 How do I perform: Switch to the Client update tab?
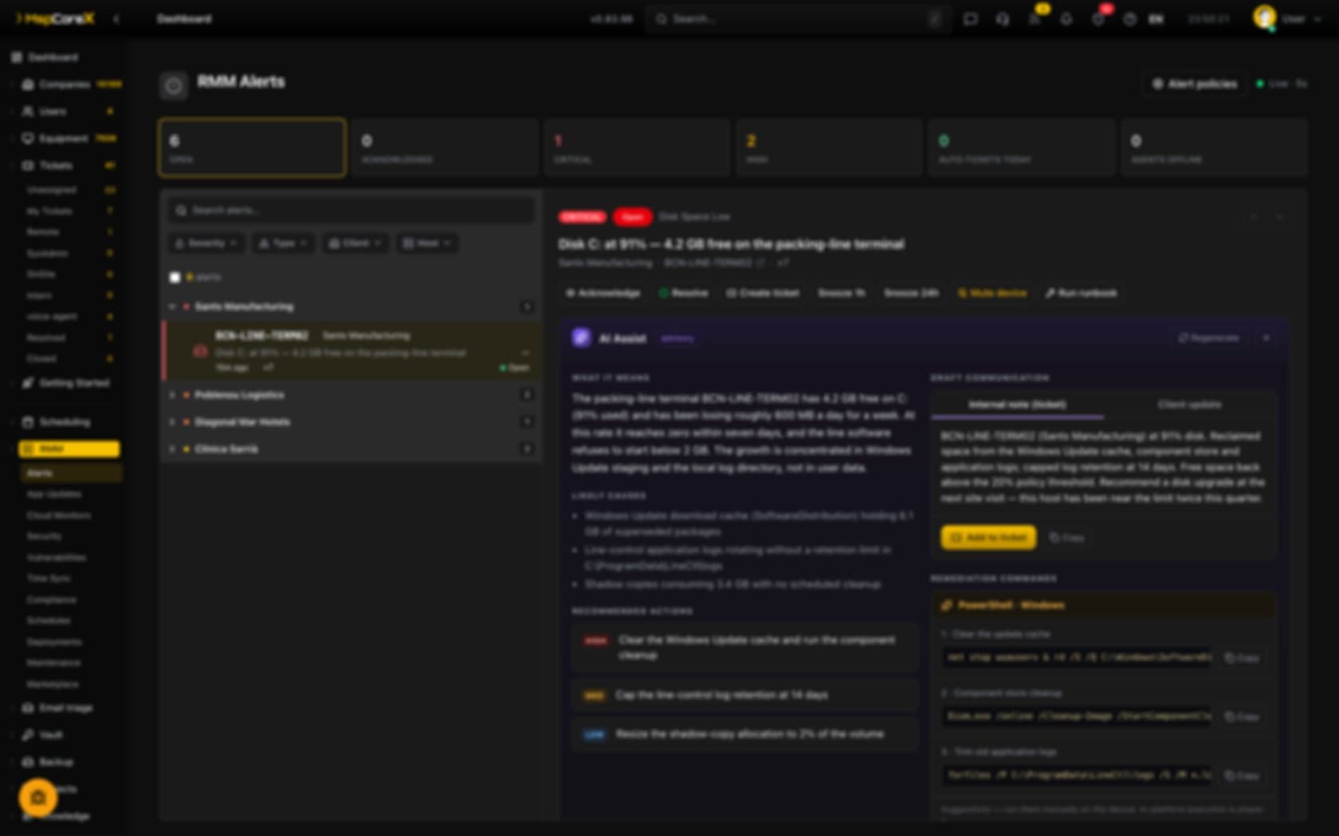[1189, 404]
